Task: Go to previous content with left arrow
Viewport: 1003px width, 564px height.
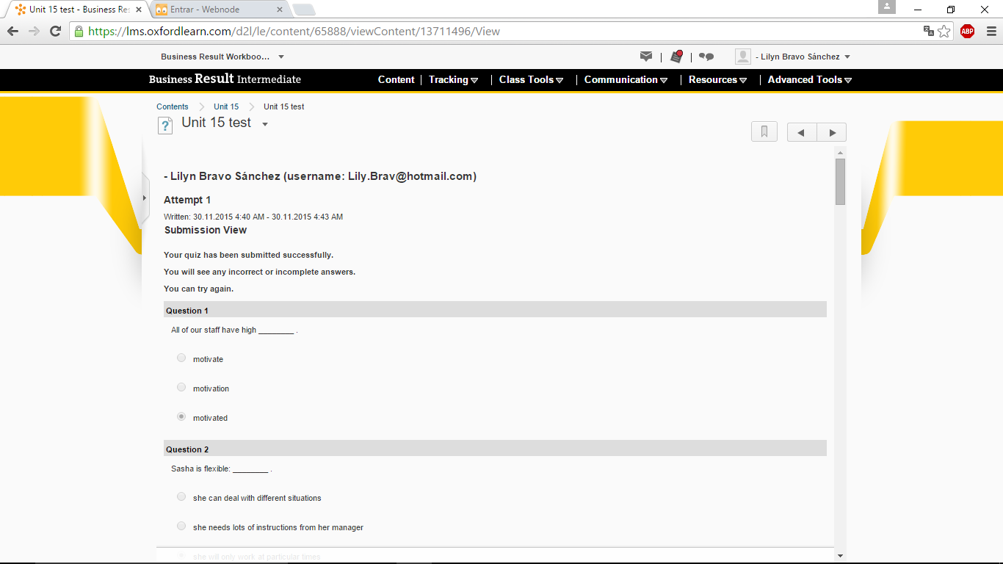Action: [801, 133]
